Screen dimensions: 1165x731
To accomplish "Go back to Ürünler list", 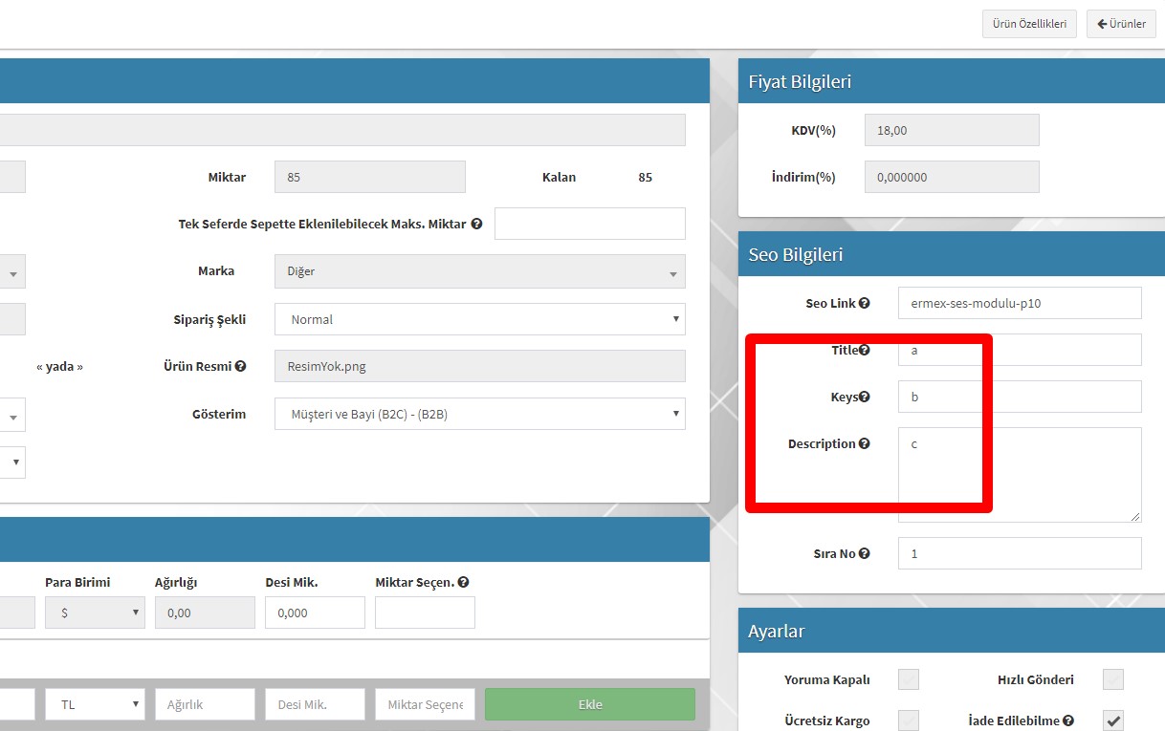I will pos(1121,24).
